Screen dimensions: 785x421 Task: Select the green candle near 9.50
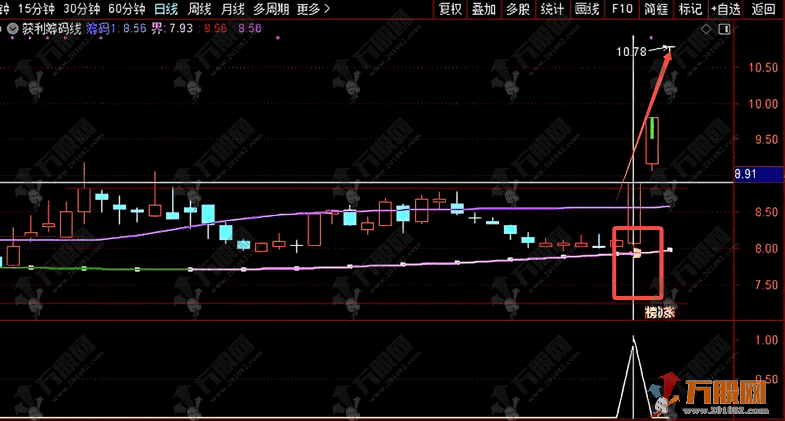pos(652,128)
